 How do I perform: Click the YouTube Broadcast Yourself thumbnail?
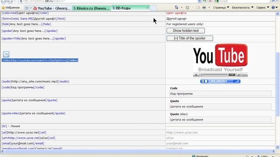220,58
